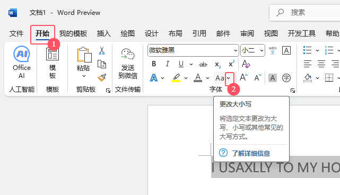This screenshot has width=340, height=195.
Task: Click the 粘贴 paste button
Action: point(83,63)
